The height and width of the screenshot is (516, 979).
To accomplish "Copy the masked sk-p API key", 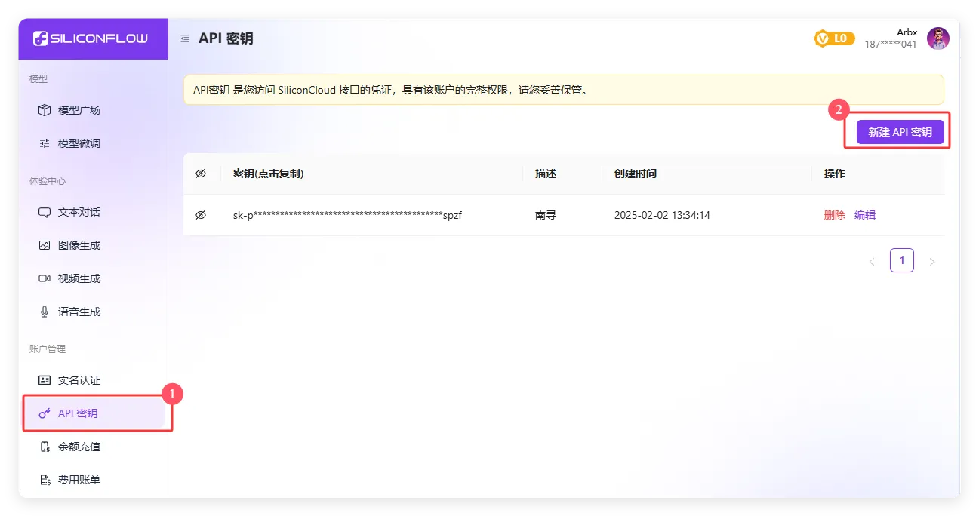I will click(347, 215).
